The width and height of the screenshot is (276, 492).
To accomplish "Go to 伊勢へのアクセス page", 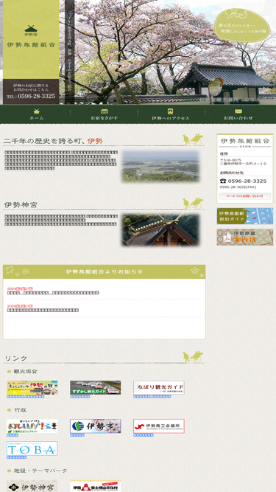I will coord(171,114).
